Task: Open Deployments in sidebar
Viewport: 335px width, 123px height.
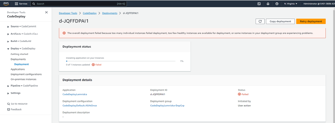Action: [18, 59]
